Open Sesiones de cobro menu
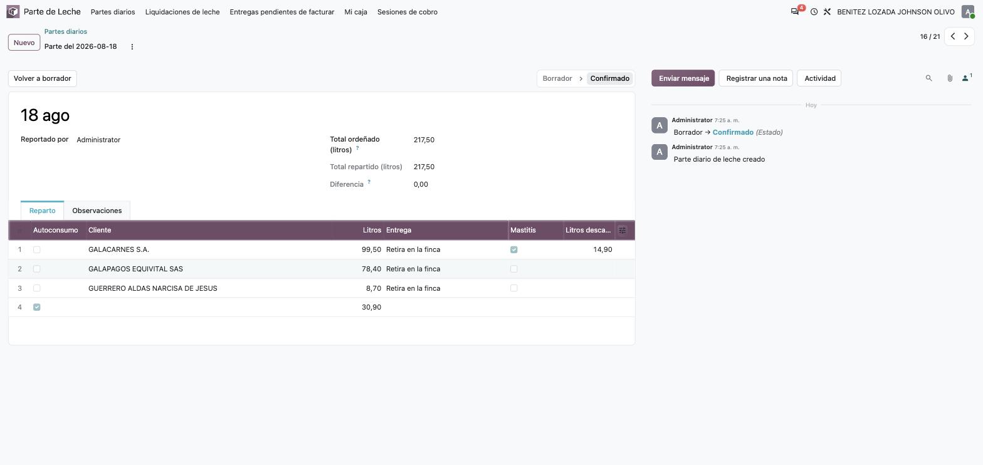The image size is (983, 465). coord(407,12)
